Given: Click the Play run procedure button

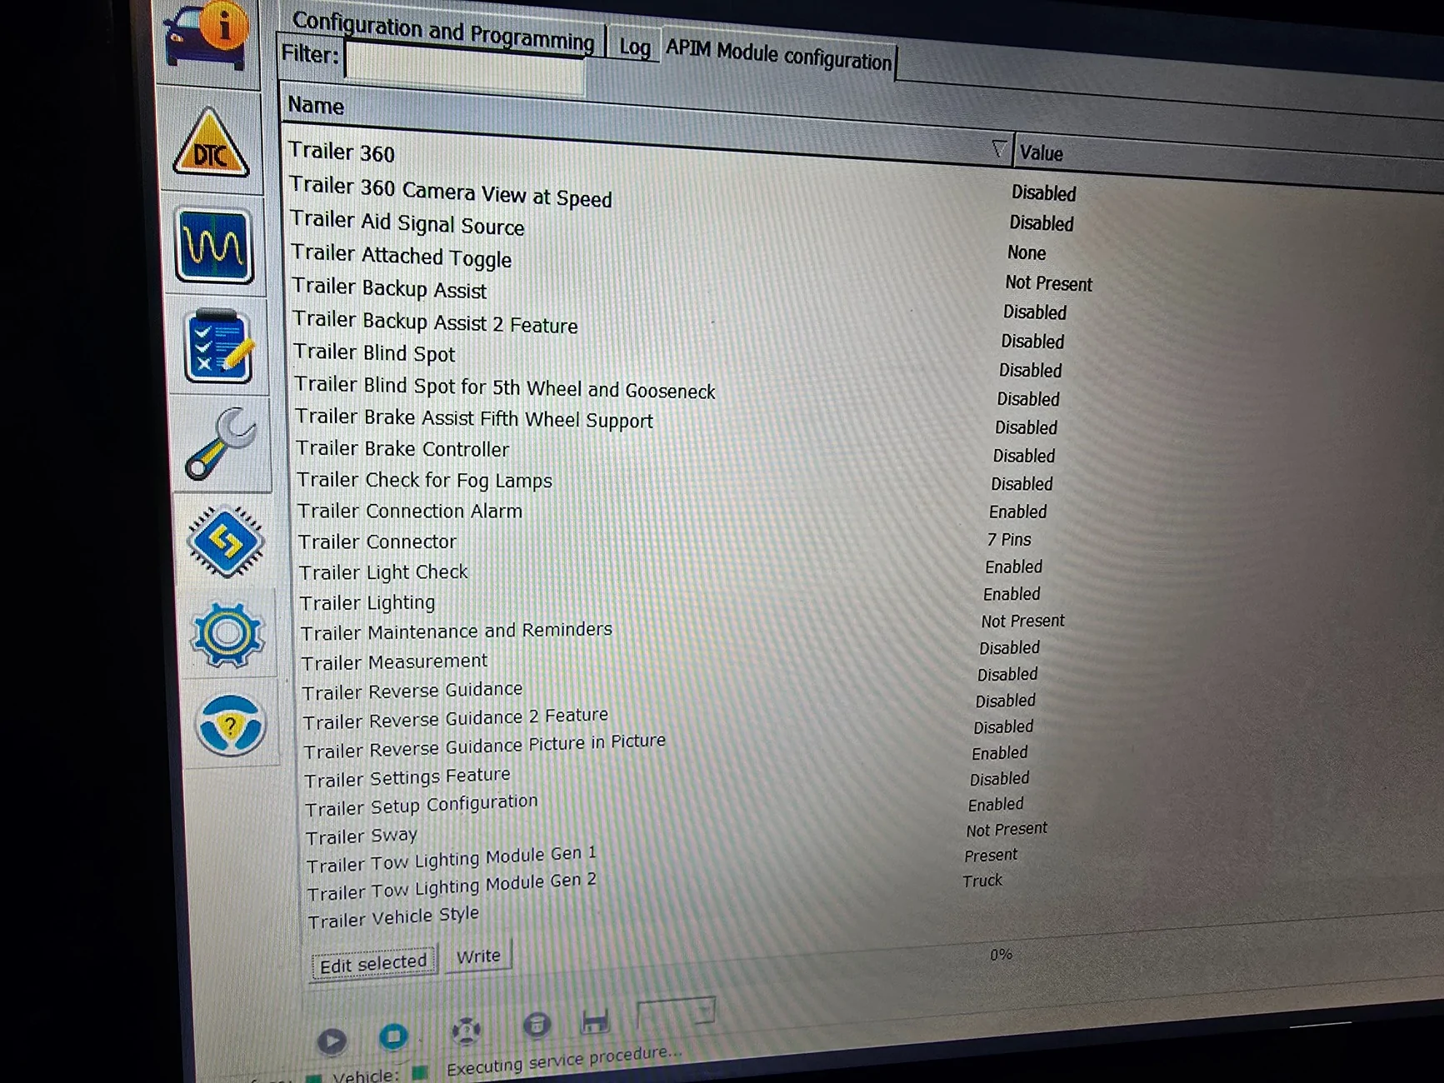Looking at the screenshot, I should pos(332,1040).
